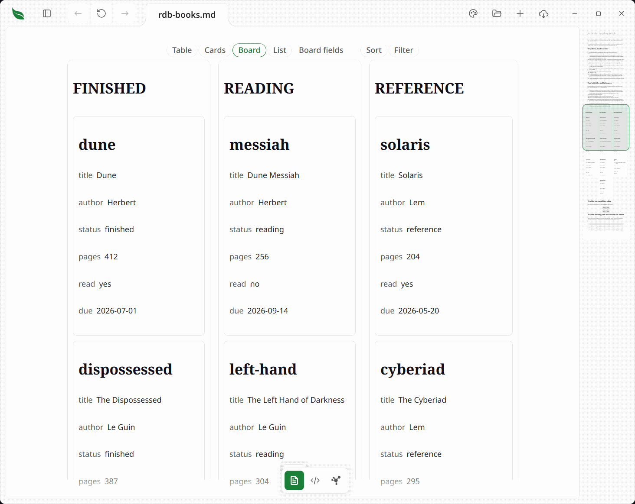Viewport: 635px width, 504px height.
Task: Create a new document with the plus icon
Action: (x=520, y=13)
